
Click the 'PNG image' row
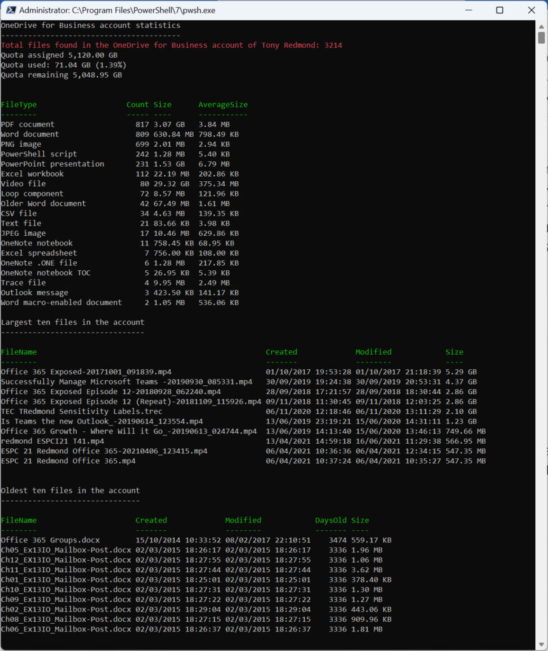116,144
